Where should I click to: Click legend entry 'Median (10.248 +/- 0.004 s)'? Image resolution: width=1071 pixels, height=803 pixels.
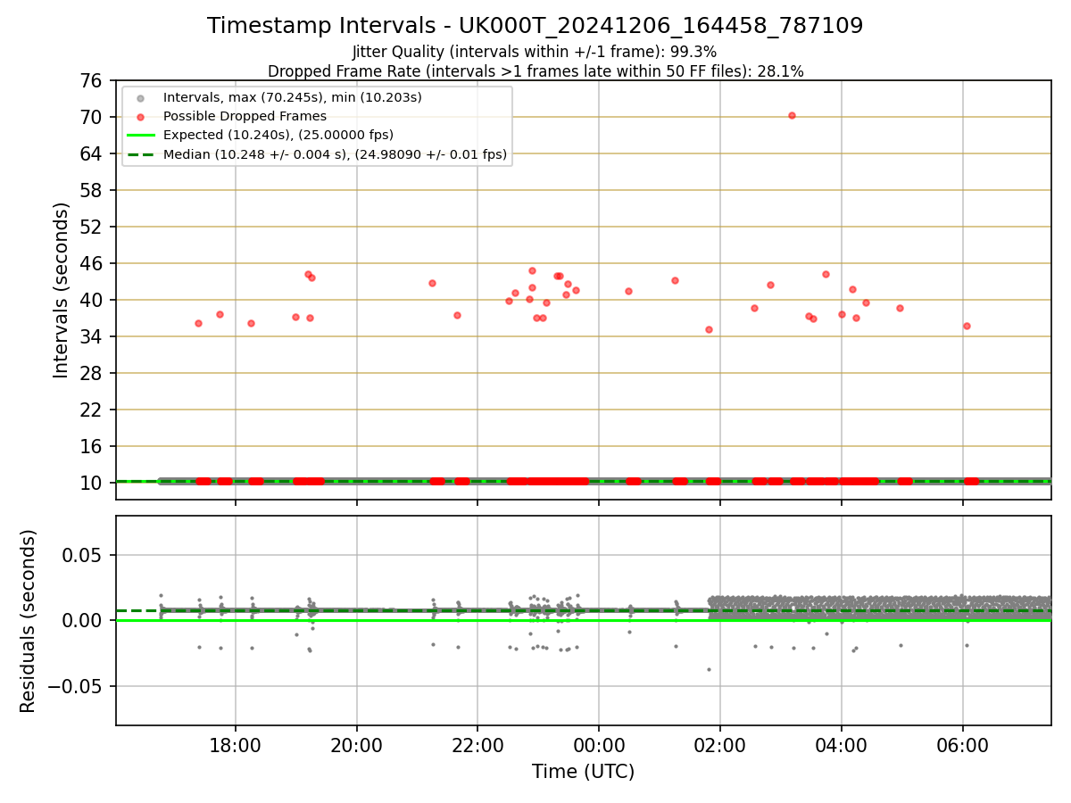click(x=335, y=154)
